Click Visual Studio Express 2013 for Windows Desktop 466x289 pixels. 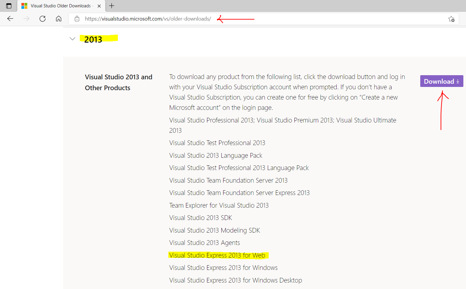coord(235,280)
